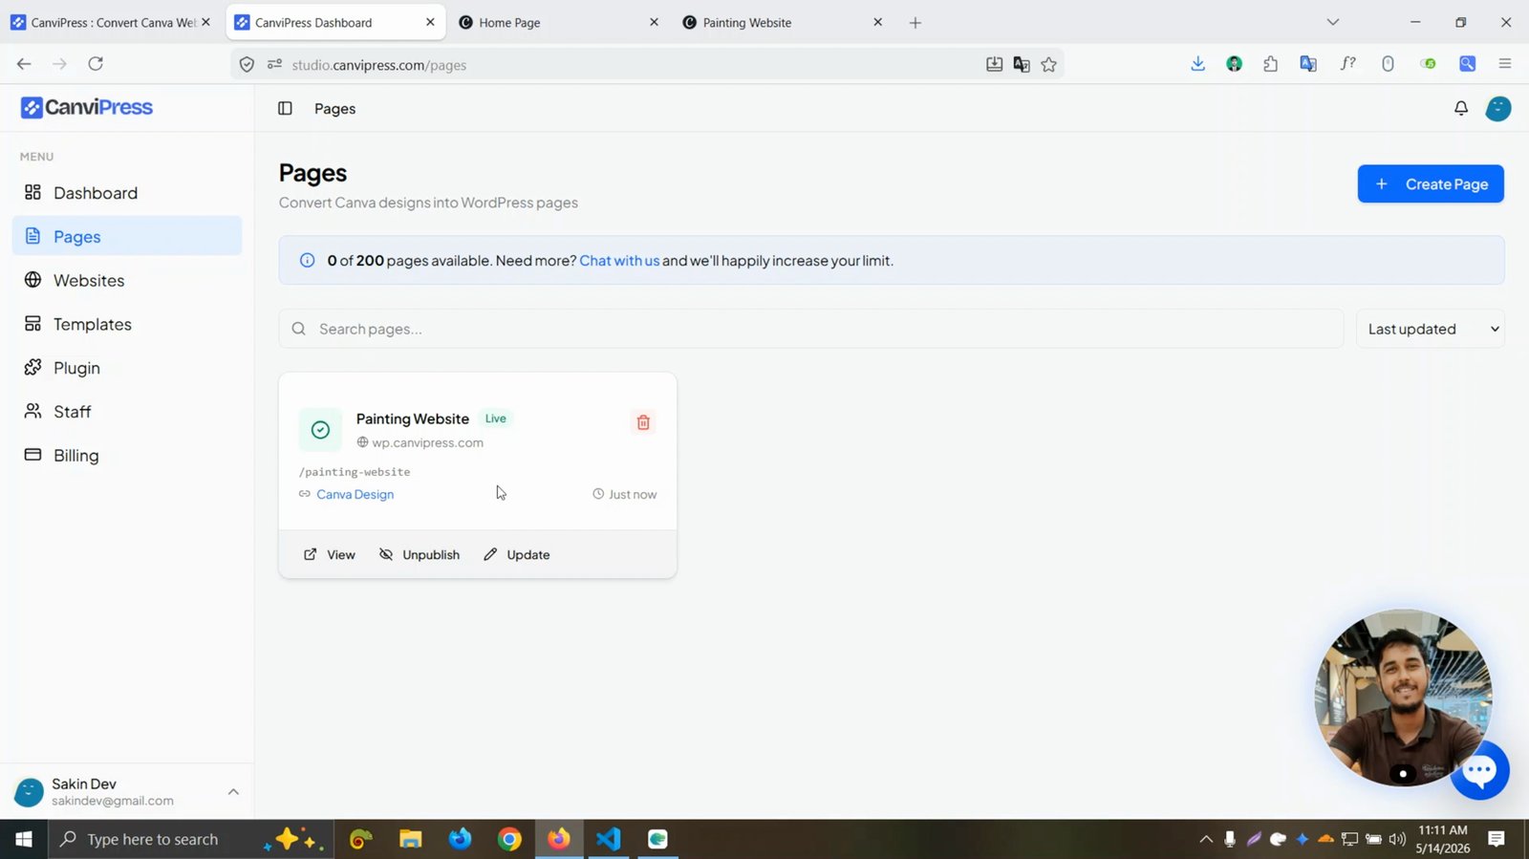Update the Painting Website page

[x=517, y=555]
